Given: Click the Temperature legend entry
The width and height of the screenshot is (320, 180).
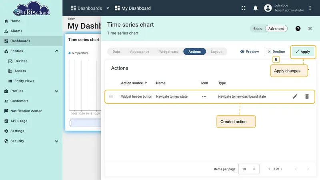Looking at the screenshot, I should coord(78,53).
